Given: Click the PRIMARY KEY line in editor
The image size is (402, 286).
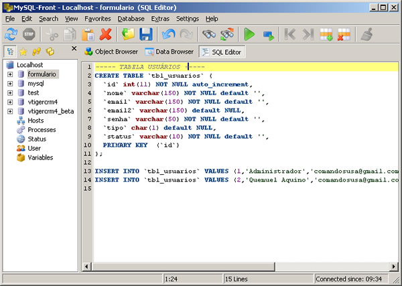Looking at the screenshot, I should coord(141,145).
